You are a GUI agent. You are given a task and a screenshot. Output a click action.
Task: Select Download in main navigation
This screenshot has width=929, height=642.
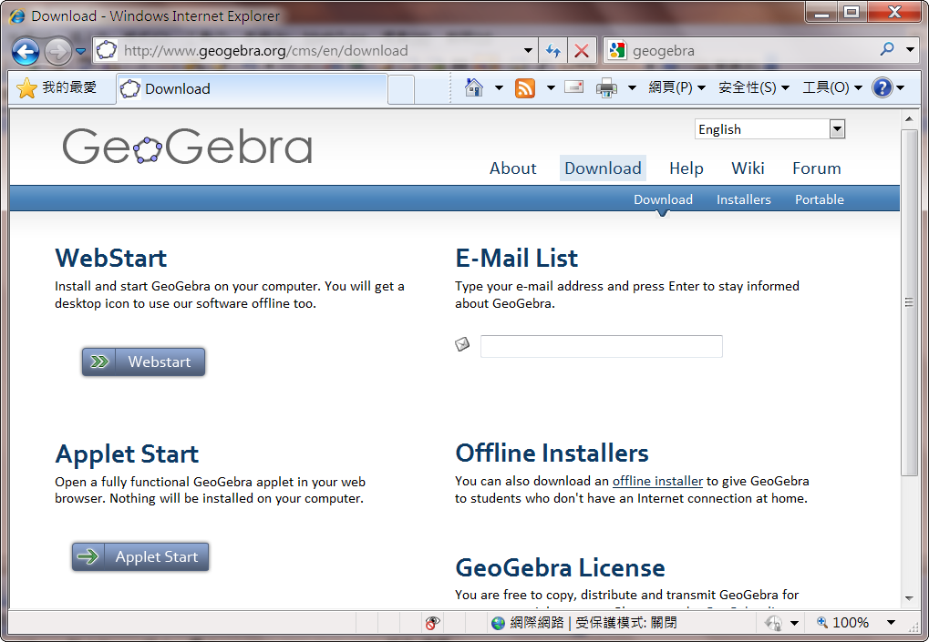[603, 168]
